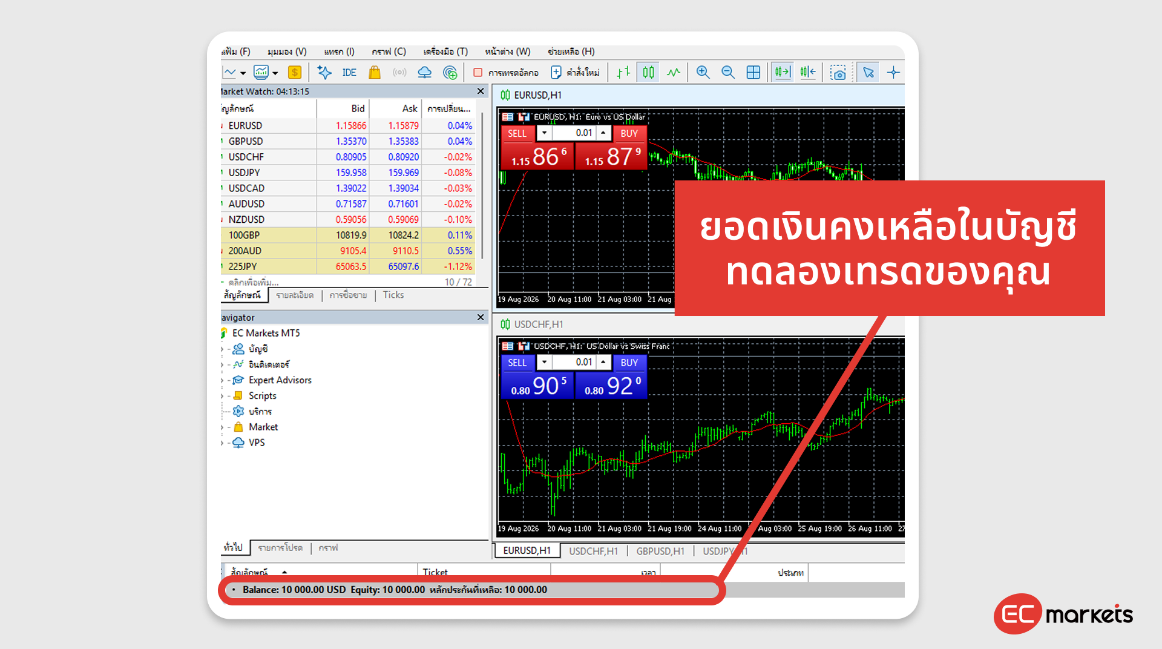Toggle chart auto scroll icon
Image resolution: width=1162 pixels, height=649 pixels.
tap(783, 73)
